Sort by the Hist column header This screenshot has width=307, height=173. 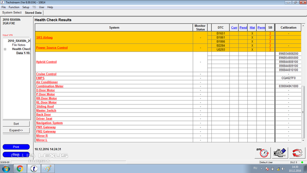tap(252, 28)
